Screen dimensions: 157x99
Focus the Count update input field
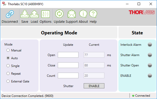click(x=68, y=75)
